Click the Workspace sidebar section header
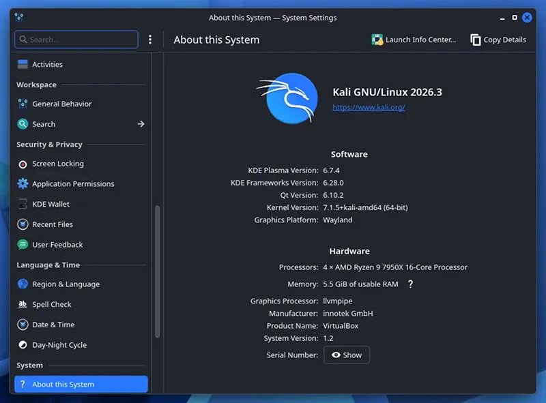Image resolution: width=546 pixels, height=403 pixels. (36, 85)
